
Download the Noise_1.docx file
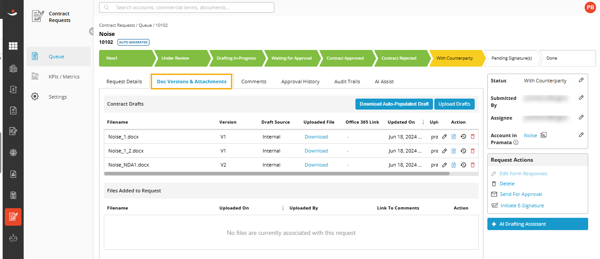[x=316, y=137]
